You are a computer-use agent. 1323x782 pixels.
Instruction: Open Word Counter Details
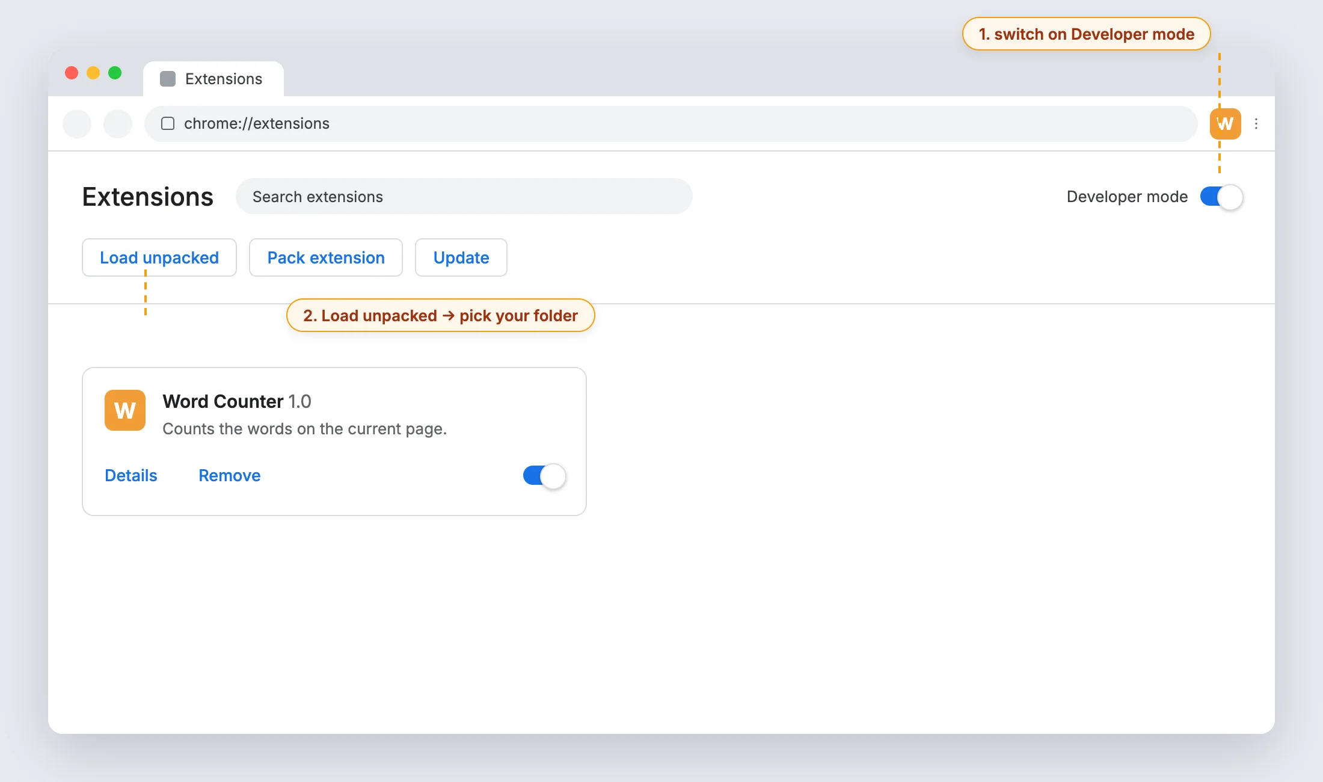[x=131, y=476]
